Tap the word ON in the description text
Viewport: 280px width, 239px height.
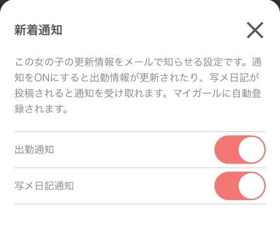(x=42, y=78)
